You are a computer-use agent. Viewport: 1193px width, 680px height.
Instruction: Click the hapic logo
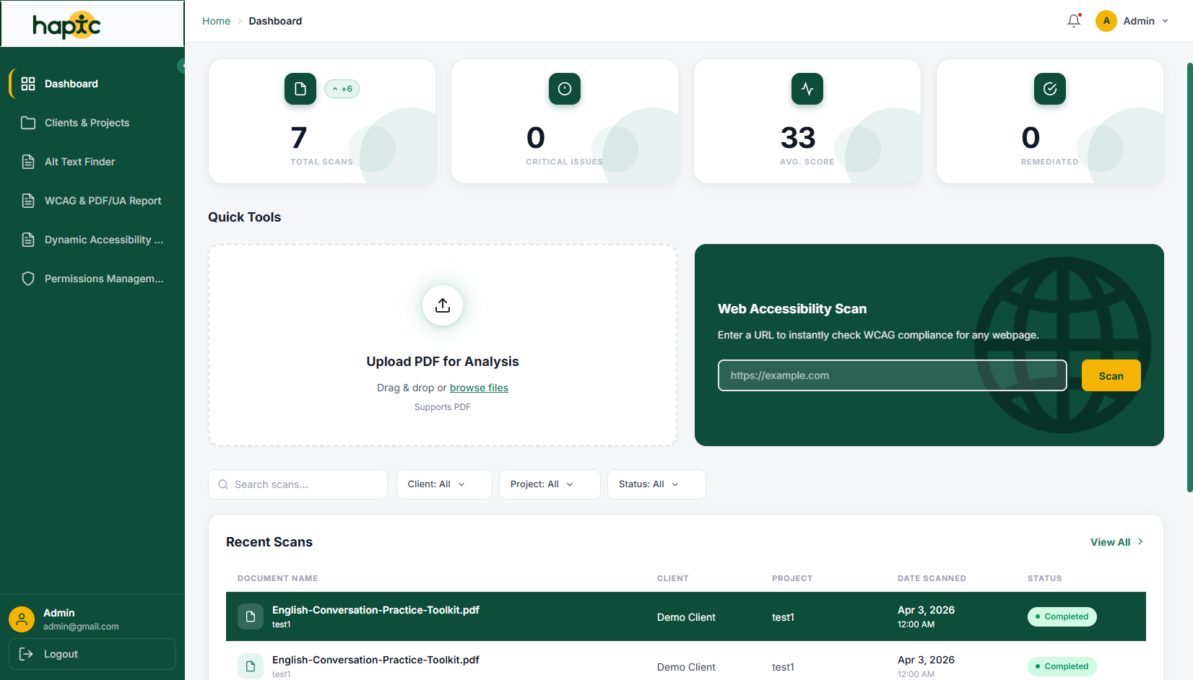[66, 25]
